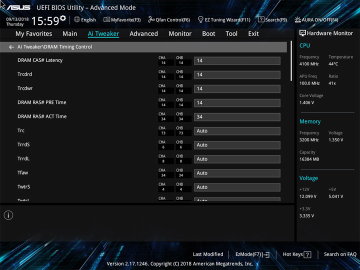Click Last Modified in the footer
This screenshot has width=360, height=270.
208,254
